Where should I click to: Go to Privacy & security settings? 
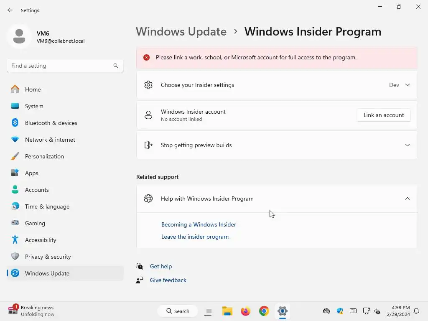coord(65,257)
